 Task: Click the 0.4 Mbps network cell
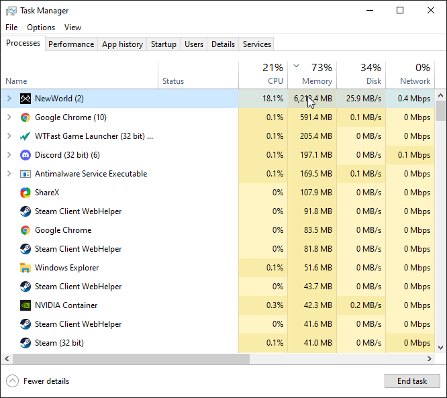click(x=410, y=99)
